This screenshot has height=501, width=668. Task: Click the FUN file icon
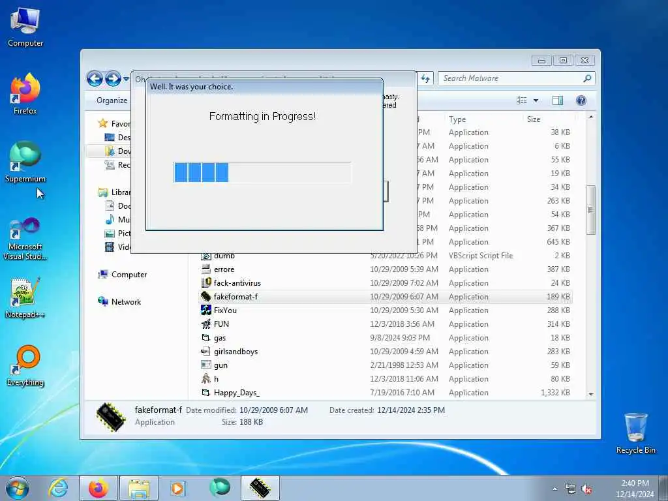205,324
